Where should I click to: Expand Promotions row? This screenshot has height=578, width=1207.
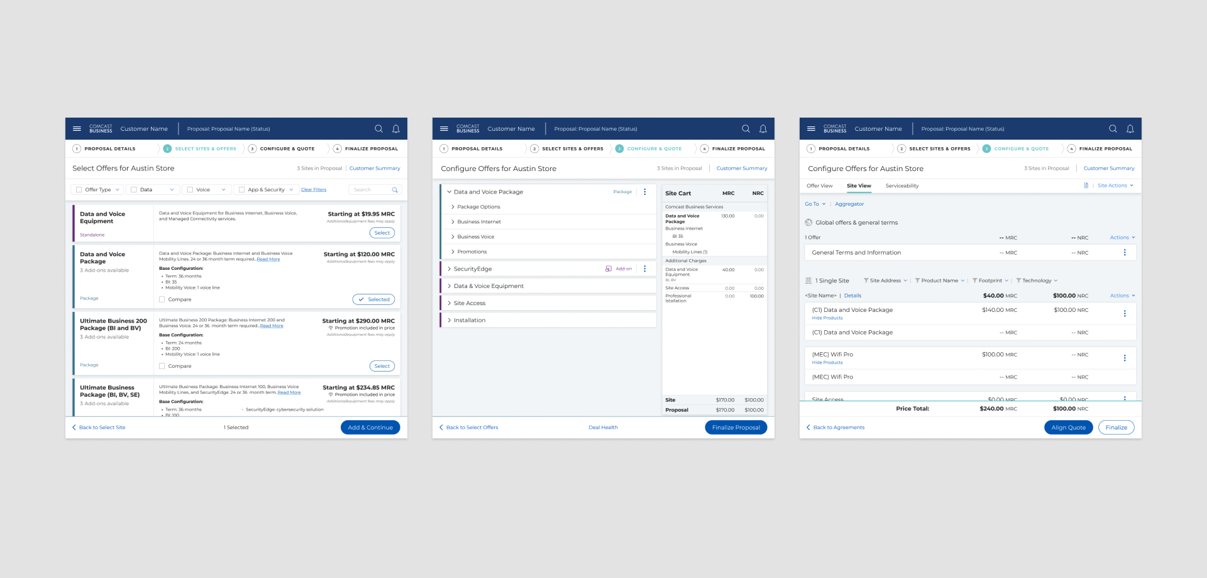(453, 252)
